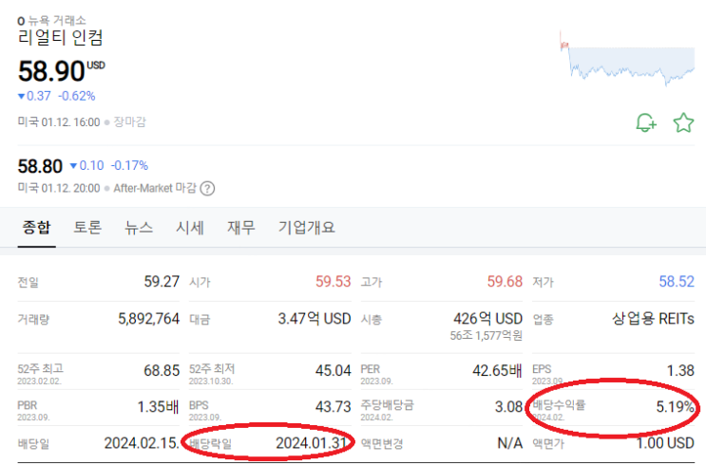Screen dimensions: 706x465
Task: Click the 배당일 date 2024.02.15.
Action: point(142,443)
